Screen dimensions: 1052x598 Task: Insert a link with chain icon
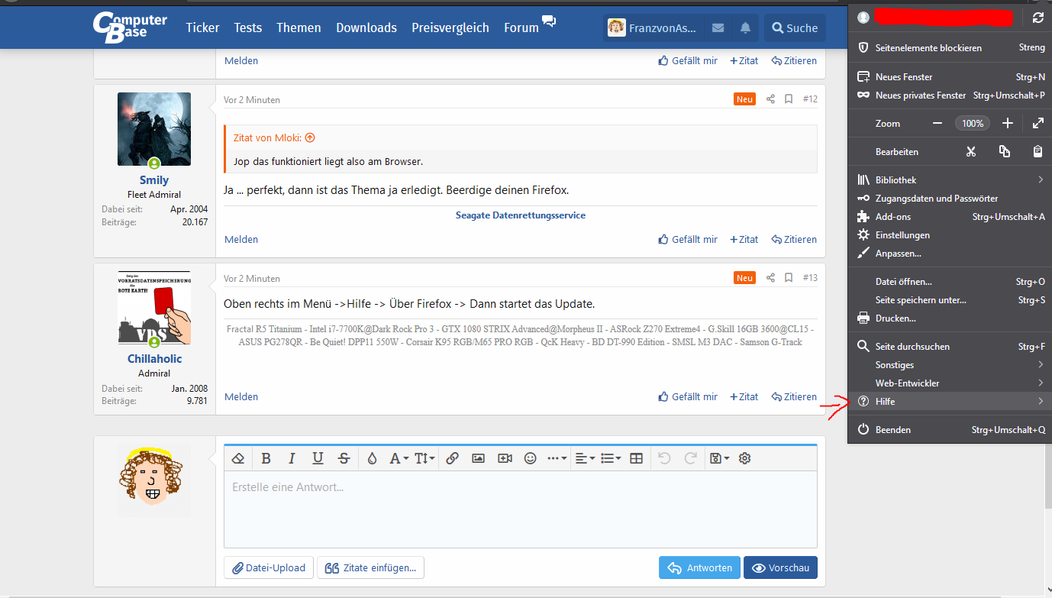pyautogui.click(x=452, y=458)
